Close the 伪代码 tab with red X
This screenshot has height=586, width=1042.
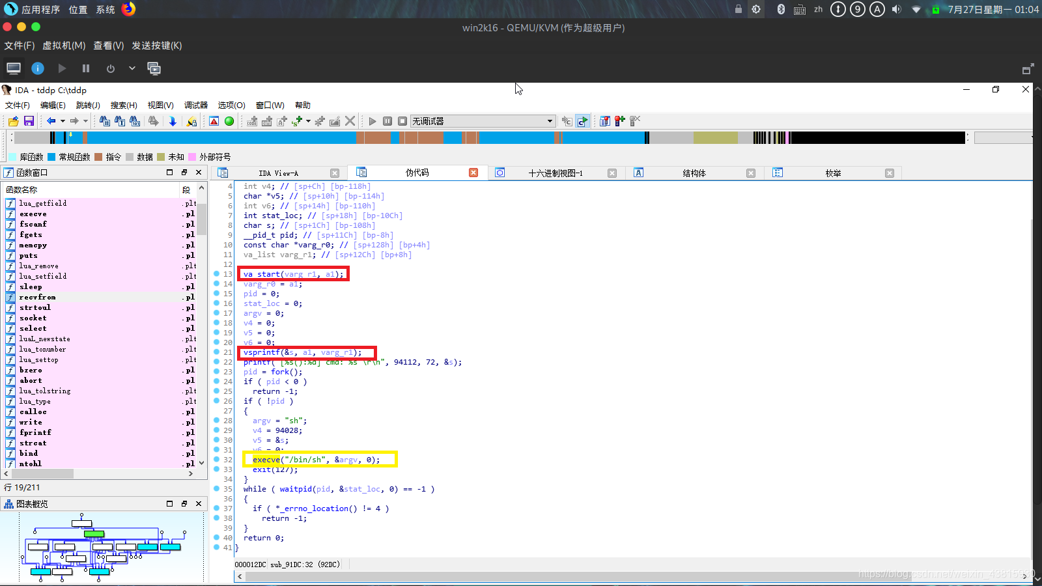(x=473, y=173)
